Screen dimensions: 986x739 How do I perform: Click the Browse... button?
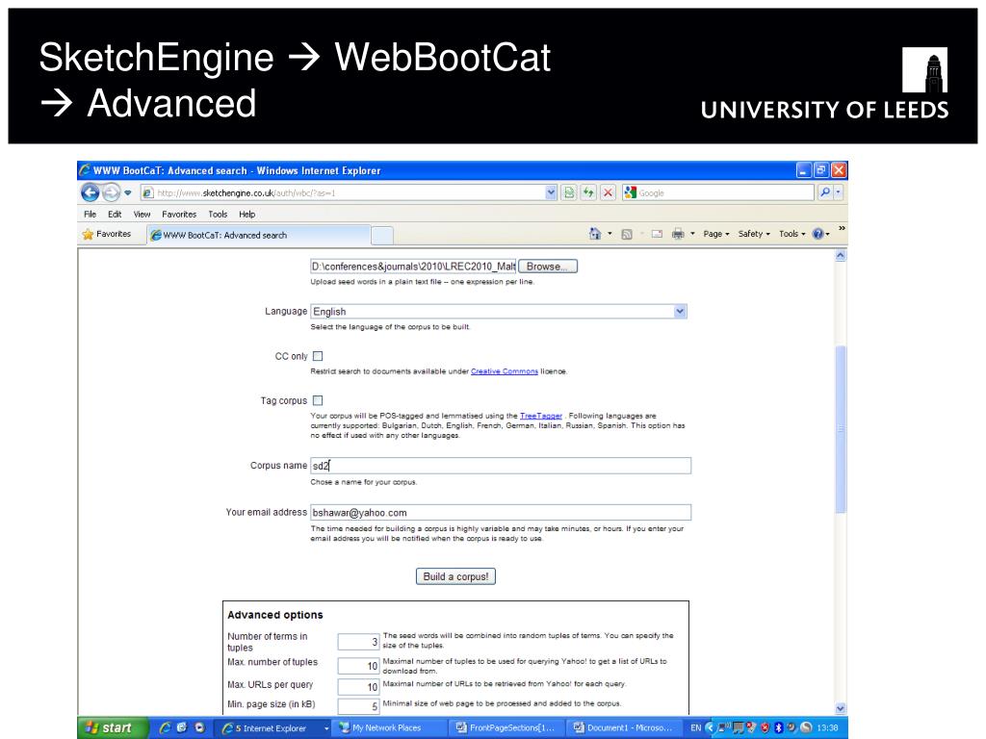click(548, 267)
